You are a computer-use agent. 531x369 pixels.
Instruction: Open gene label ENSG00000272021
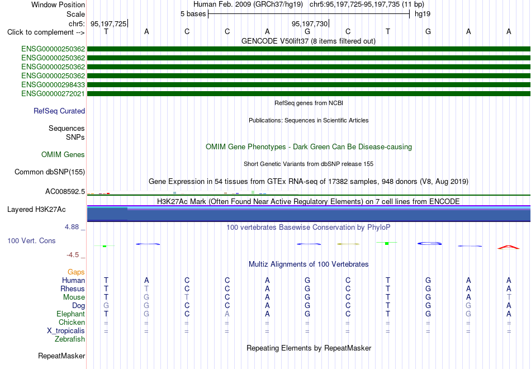point(53,93)
